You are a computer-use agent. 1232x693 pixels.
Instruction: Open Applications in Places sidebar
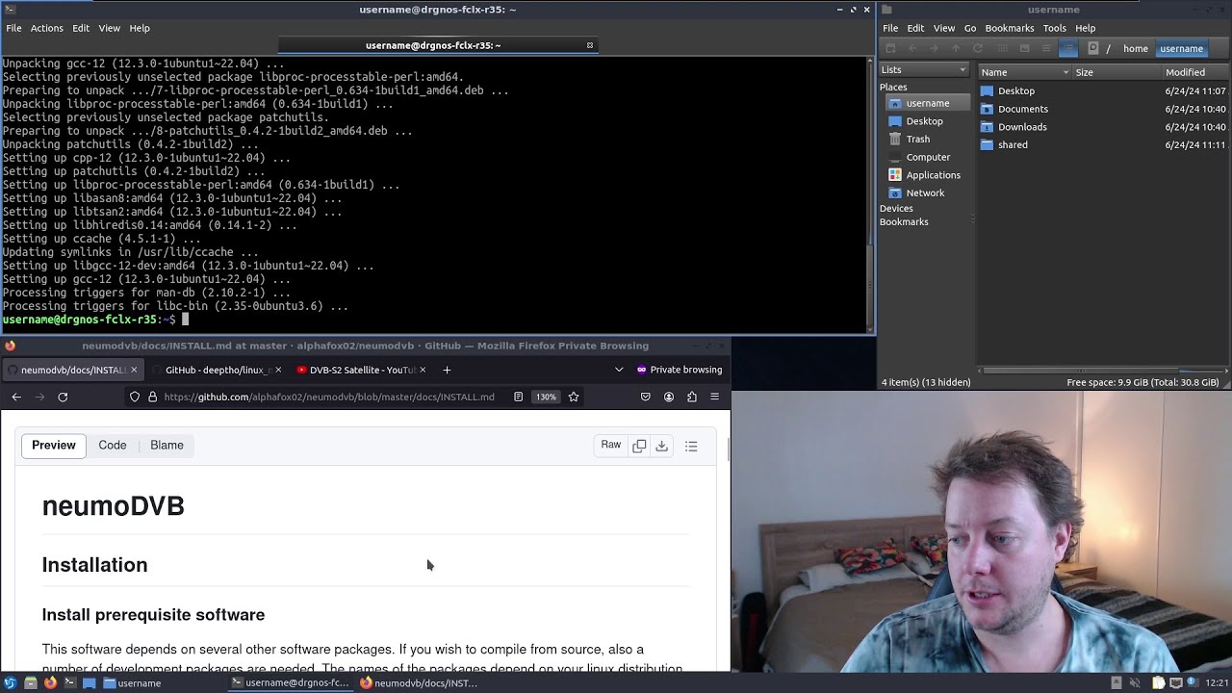[933, 175]
